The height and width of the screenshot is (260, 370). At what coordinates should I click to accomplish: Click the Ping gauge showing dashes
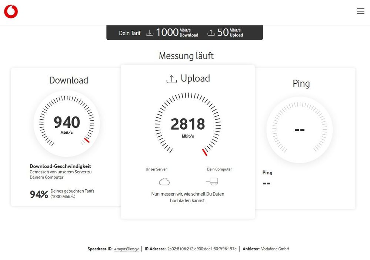300,130
